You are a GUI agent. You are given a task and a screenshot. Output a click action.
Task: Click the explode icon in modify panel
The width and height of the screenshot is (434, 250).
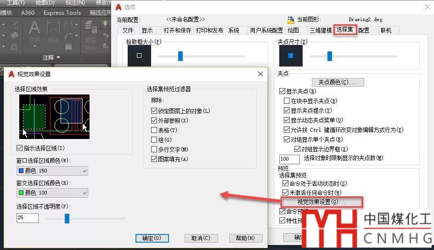pos(14,35)
